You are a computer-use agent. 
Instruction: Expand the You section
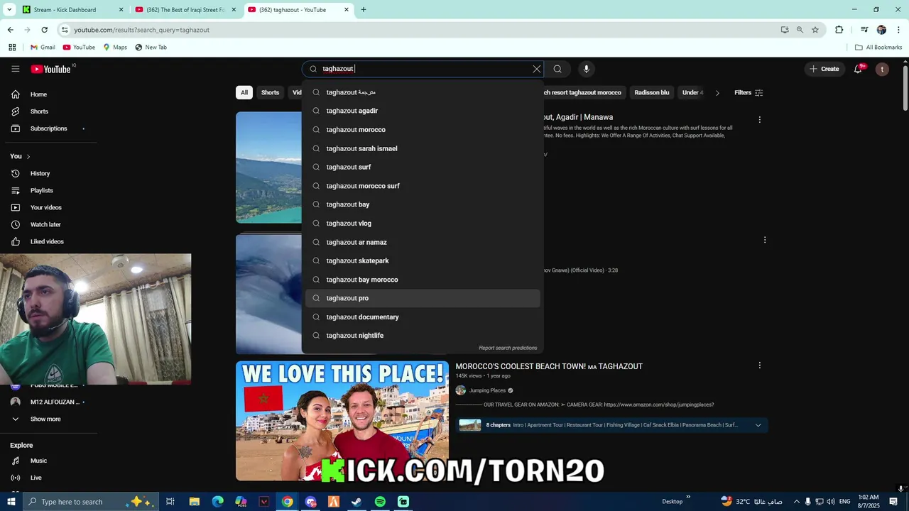[x=20, y=156]
